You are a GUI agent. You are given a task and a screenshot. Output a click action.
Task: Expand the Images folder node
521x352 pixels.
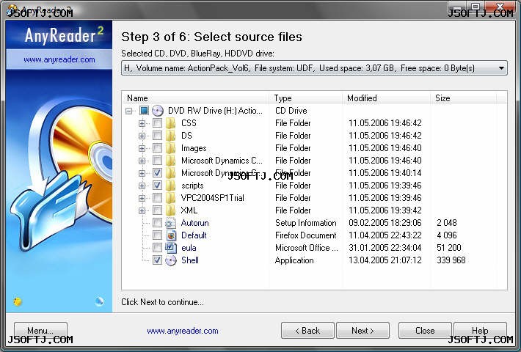tap(142, 148)
